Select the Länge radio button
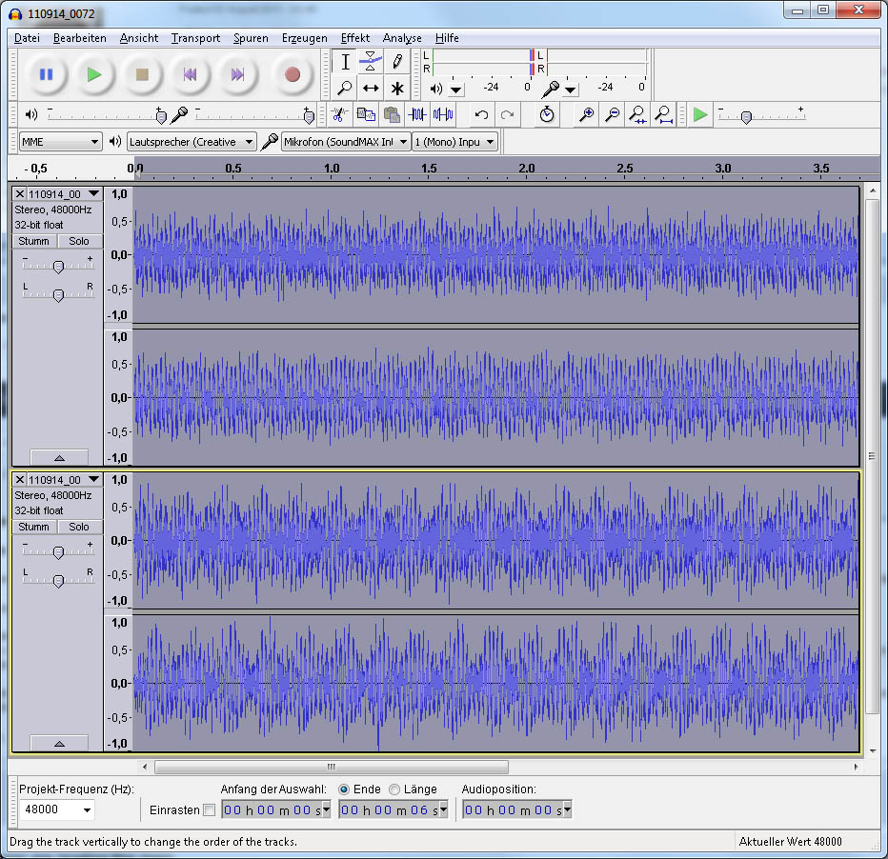The width and height of the screenshot is (888, 859). point(394,789)
